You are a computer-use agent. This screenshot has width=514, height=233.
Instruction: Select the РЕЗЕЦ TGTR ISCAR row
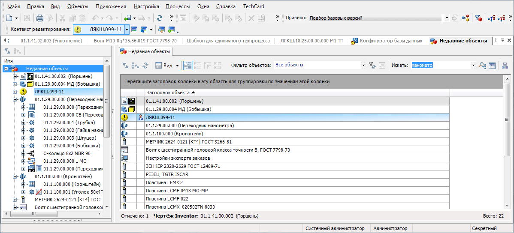[x=167, y=174]
